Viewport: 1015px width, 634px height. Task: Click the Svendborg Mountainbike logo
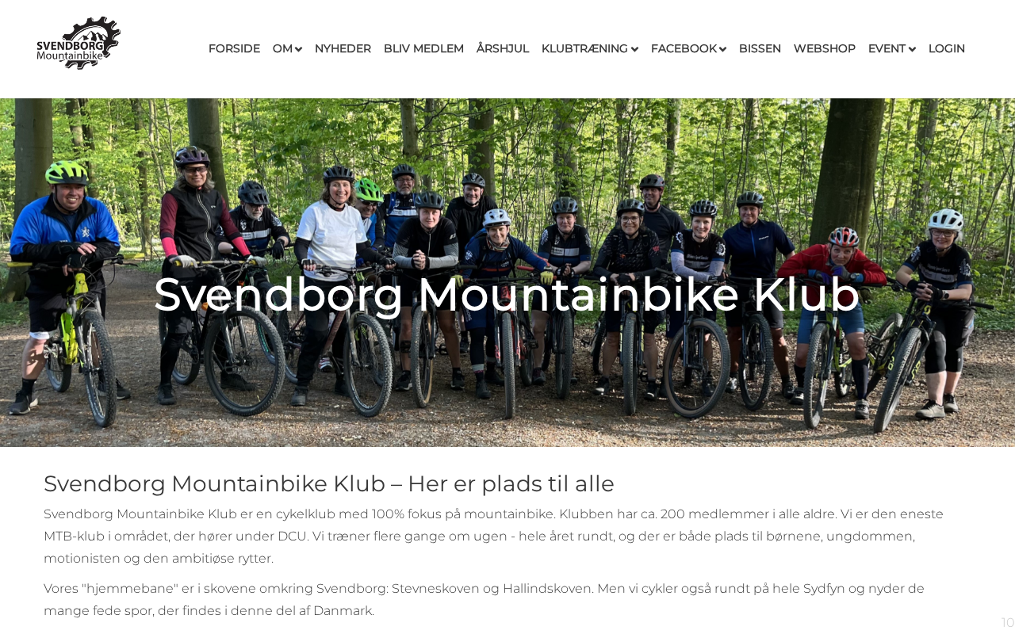point(79,43)
